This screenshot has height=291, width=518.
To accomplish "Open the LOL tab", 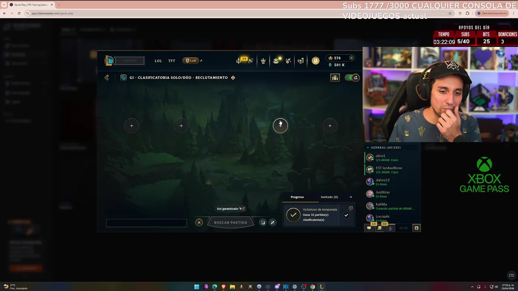I will click(158, 61).
